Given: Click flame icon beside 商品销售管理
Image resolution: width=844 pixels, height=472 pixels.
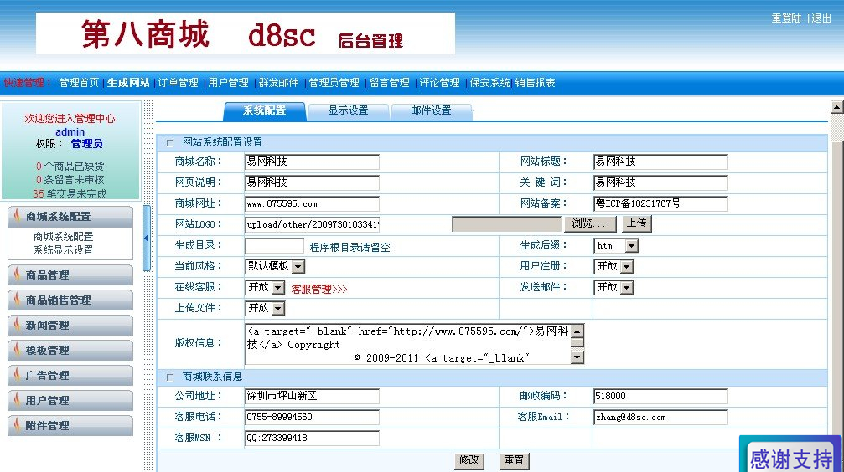Looking at the screenshot, I should 18,300.
